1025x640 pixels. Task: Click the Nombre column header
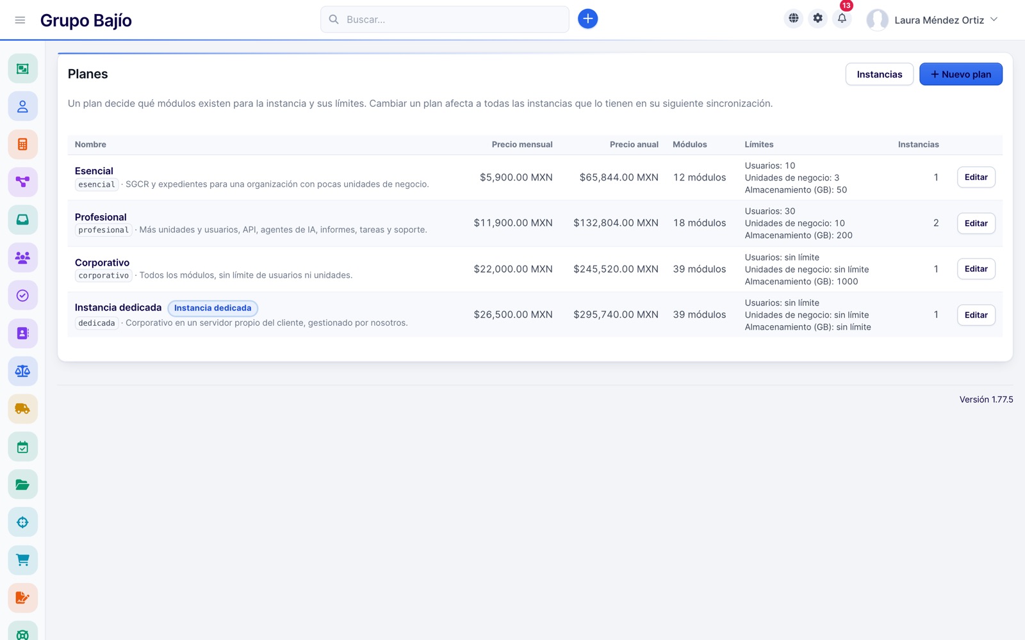[x=90, y=145]
